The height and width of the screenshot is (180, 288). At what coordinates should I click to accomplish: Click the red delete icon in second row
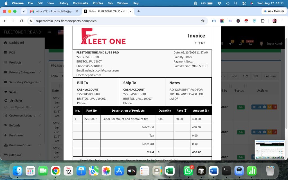pos(274,132)
